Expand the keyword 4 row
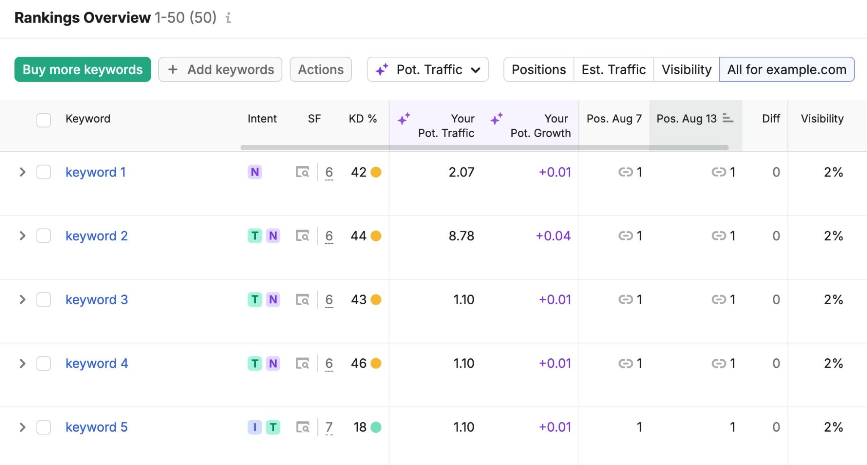This screenshot has width=867, height=465. tap(22, 363)
